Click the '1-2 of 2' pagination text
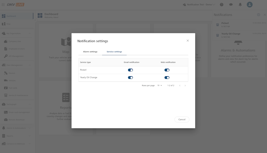 tap(171, 86)
